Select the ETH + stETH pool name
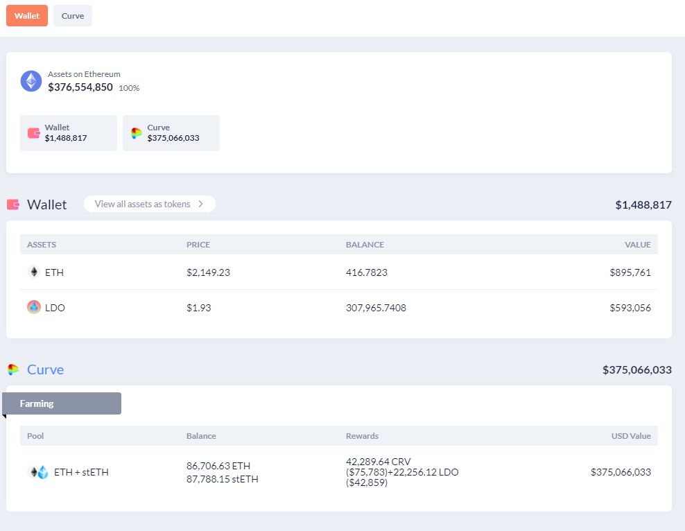Viewport: 685px width, 531px height. [x=81, y=472]
